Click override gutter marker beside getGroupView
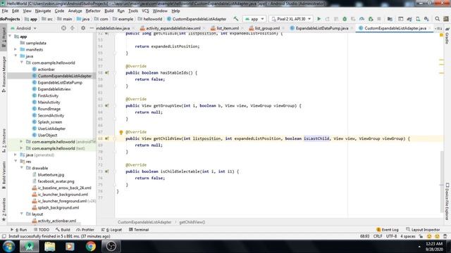The image size is (451, 253). (x=107, y=105)
